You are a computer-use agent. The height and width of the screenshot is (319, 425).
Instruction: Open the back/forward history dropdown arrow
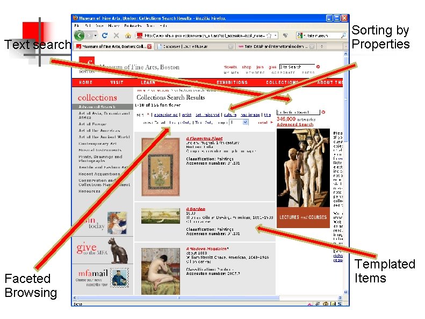pyautogui.click(x=95, y=36)
